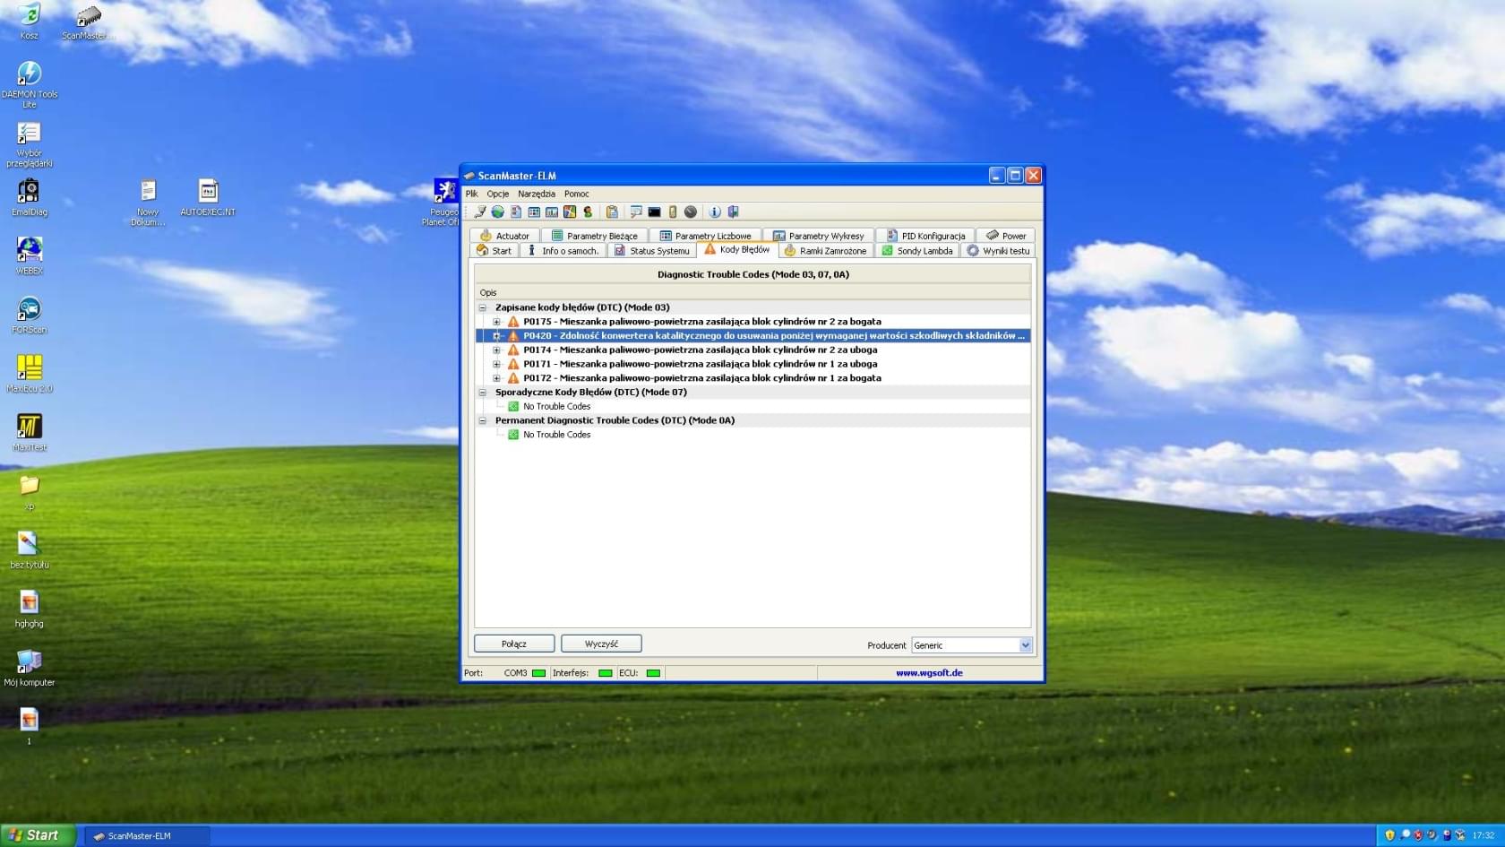Open the Kosz recycle bin desktop icon
The image size is (1505, 847).
(30, 22)
